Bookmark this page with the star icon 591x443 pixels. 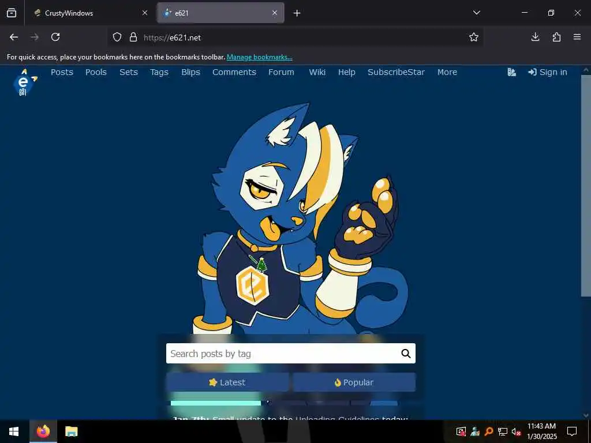(x=474, y=37)
